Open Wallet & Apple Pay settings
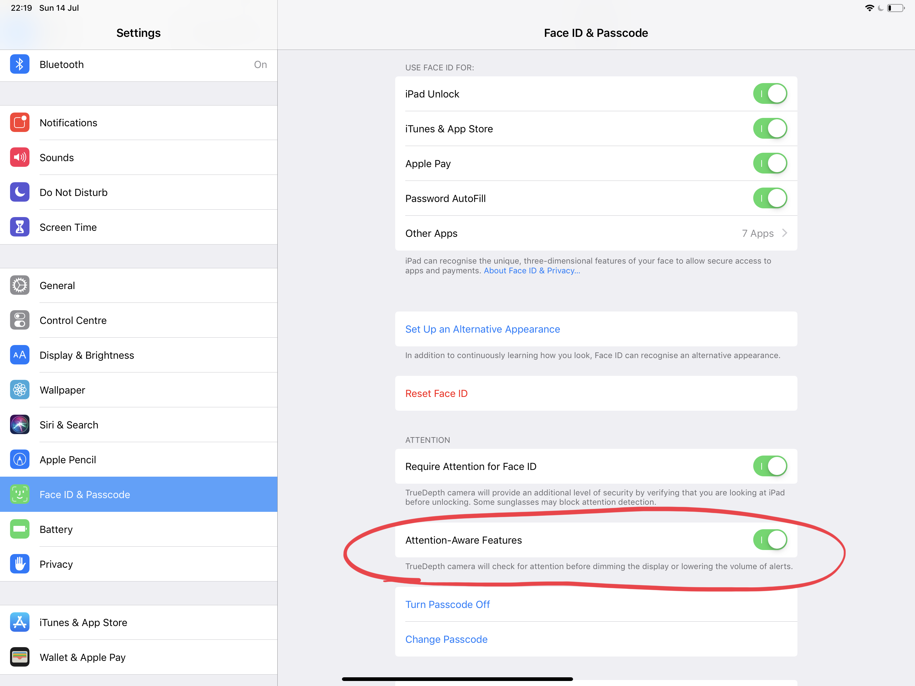915x686 pixels. 139,657
